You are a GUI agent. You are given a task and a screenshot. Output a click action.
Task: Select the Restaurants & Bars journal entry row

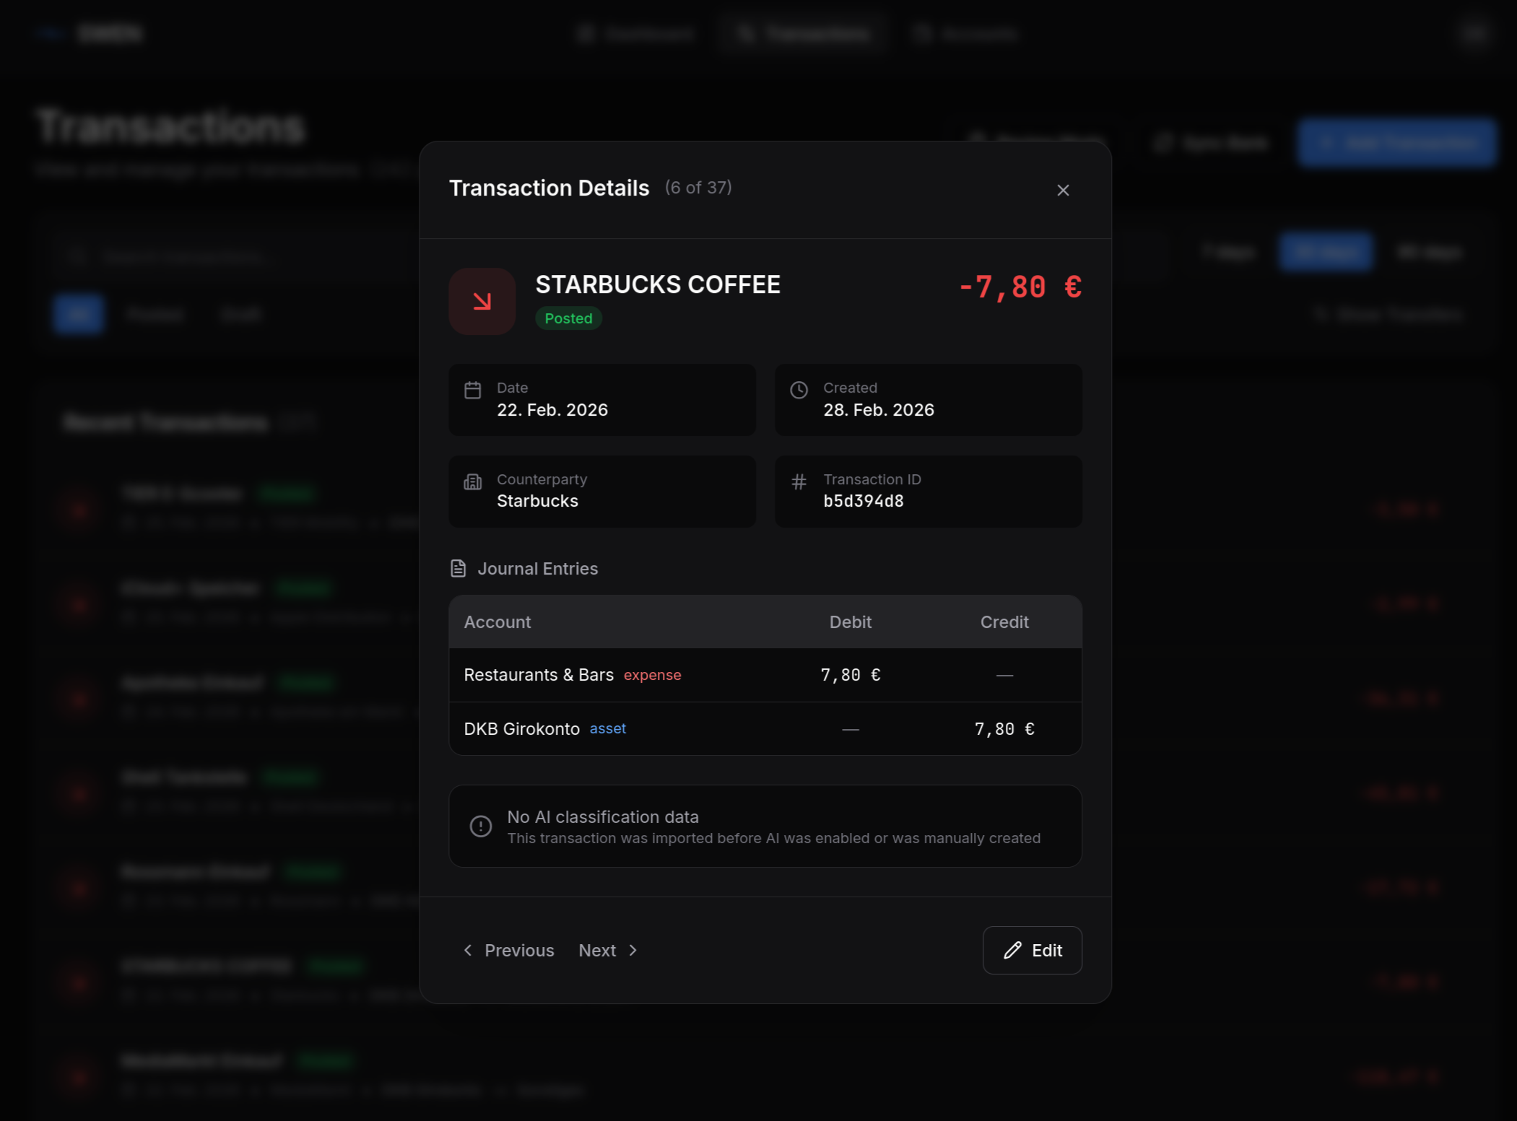[765, 675]
